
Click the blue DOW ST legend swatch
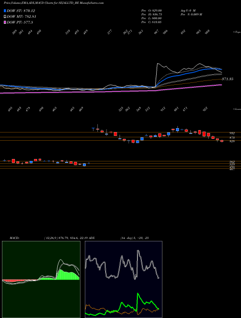click(5, 11)
